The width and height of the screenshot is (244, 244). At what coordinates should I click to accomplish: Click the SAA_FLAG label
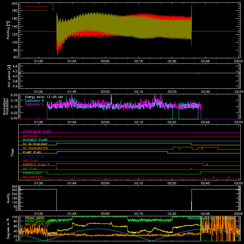coord(30,160)
